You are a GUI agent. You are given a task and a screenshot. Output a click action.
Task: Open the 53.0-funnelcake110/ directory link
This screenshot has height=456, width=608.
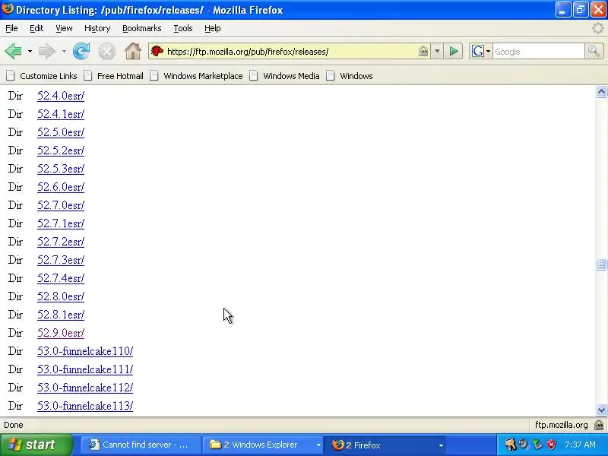click(85, 351)
